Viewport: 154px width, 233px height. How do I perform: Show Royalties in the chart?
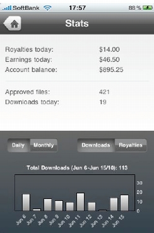point(131,145)
